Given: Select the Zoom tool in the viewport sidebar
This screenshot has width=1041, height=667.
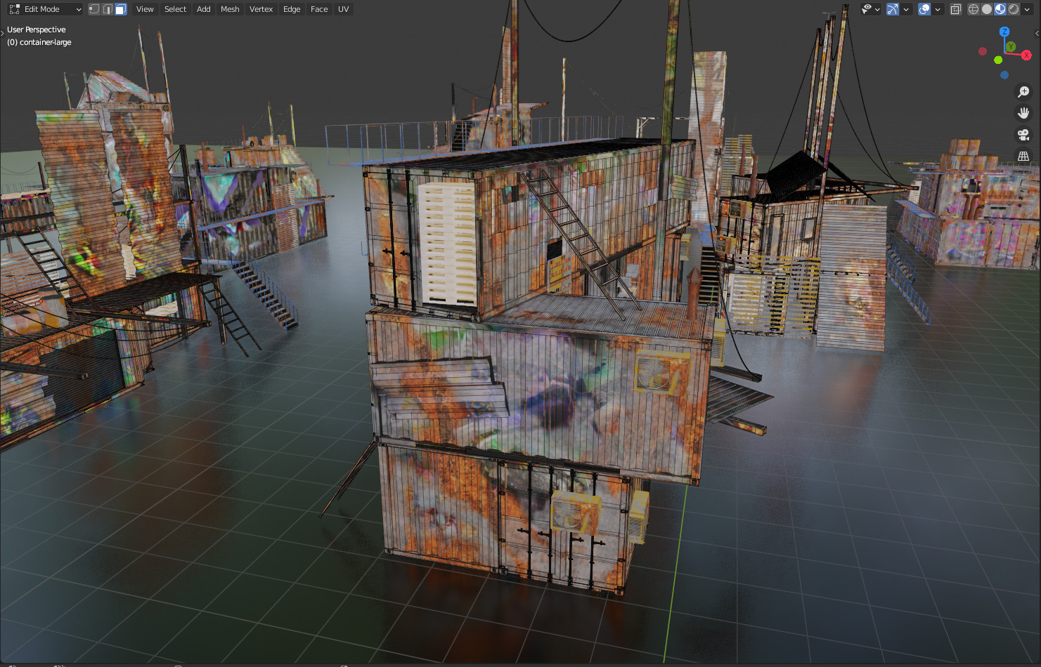Looking at the screenshot, I should [x=1023, y=91].
